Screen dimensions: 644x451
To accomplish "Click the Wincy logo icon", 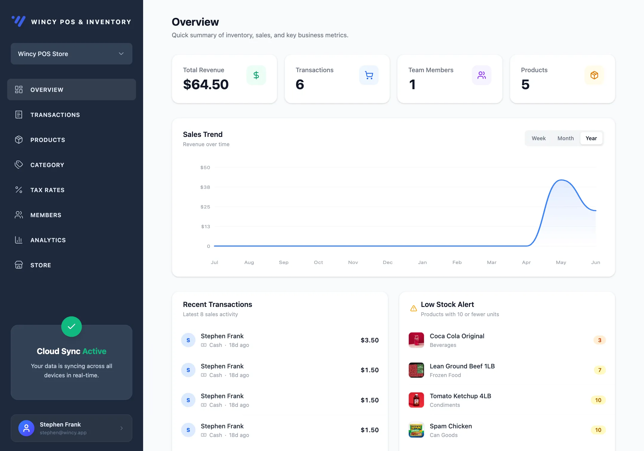I will pyautogui.click(x=18, y=21).
